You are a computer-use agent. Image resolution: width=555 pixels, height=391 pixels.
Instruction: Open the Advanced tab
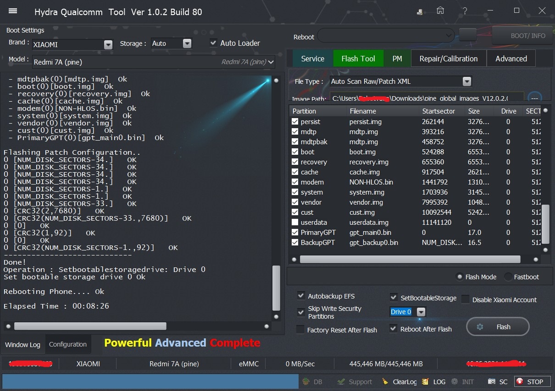coord(511,59)
